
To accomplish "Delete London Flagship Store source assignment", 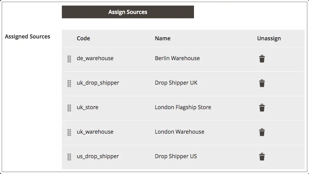I will (x=262, y=108).
